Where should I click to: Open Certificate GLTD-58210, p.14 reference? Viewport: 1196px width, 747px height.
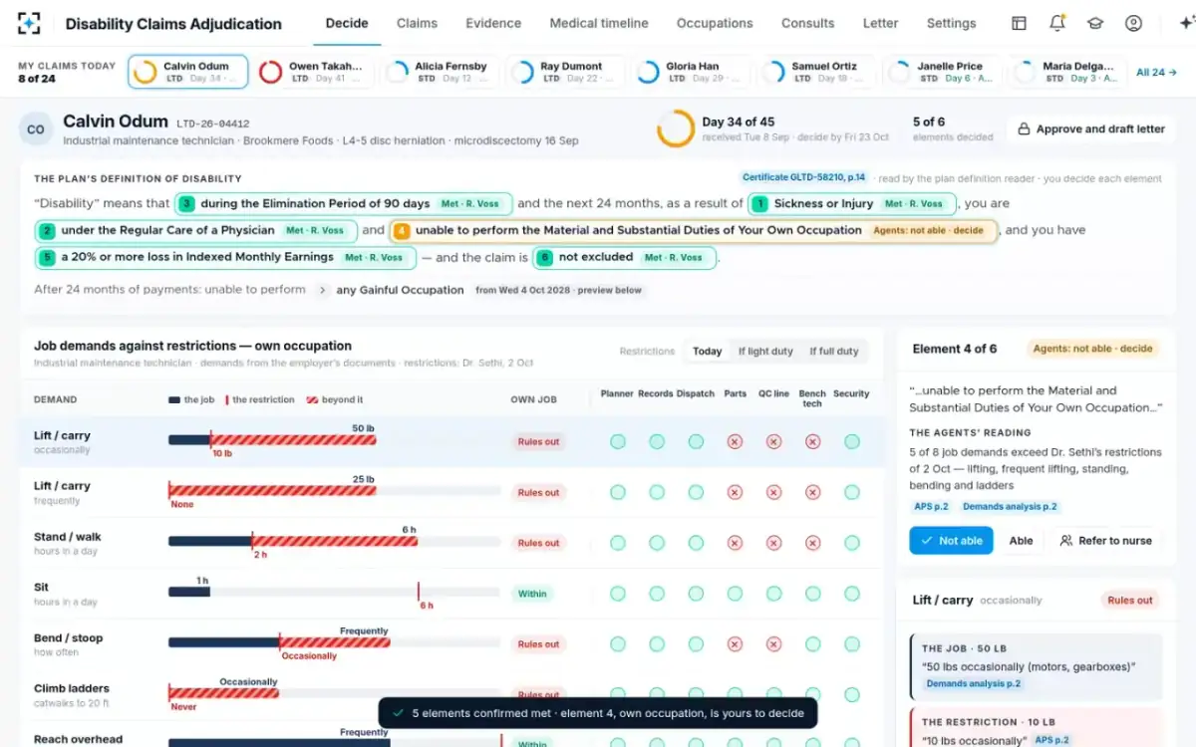click(804, 178)
